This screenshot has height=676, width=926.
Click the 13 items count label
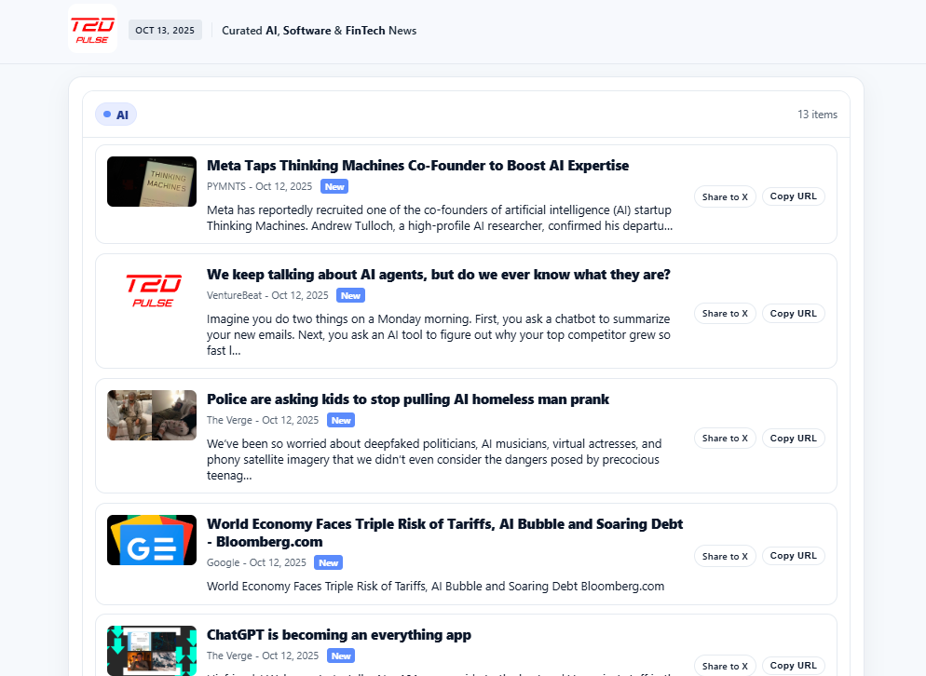(817, 115)
